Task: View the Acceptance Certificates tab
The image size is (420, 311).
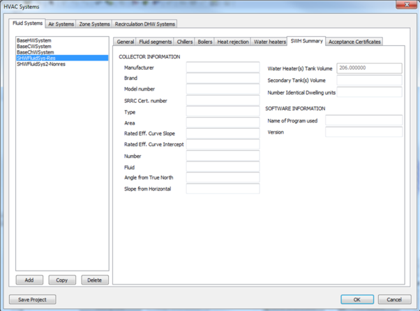Action: click(x=354, y=42)
